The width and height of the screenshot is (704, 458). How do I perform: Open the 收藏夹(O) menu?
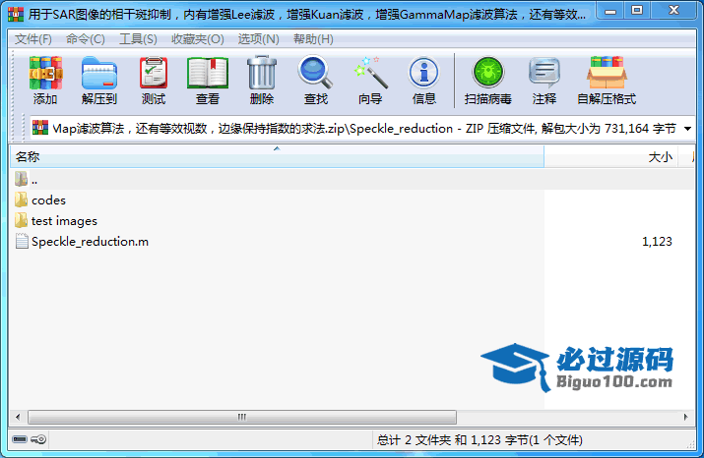coord(198,39)
